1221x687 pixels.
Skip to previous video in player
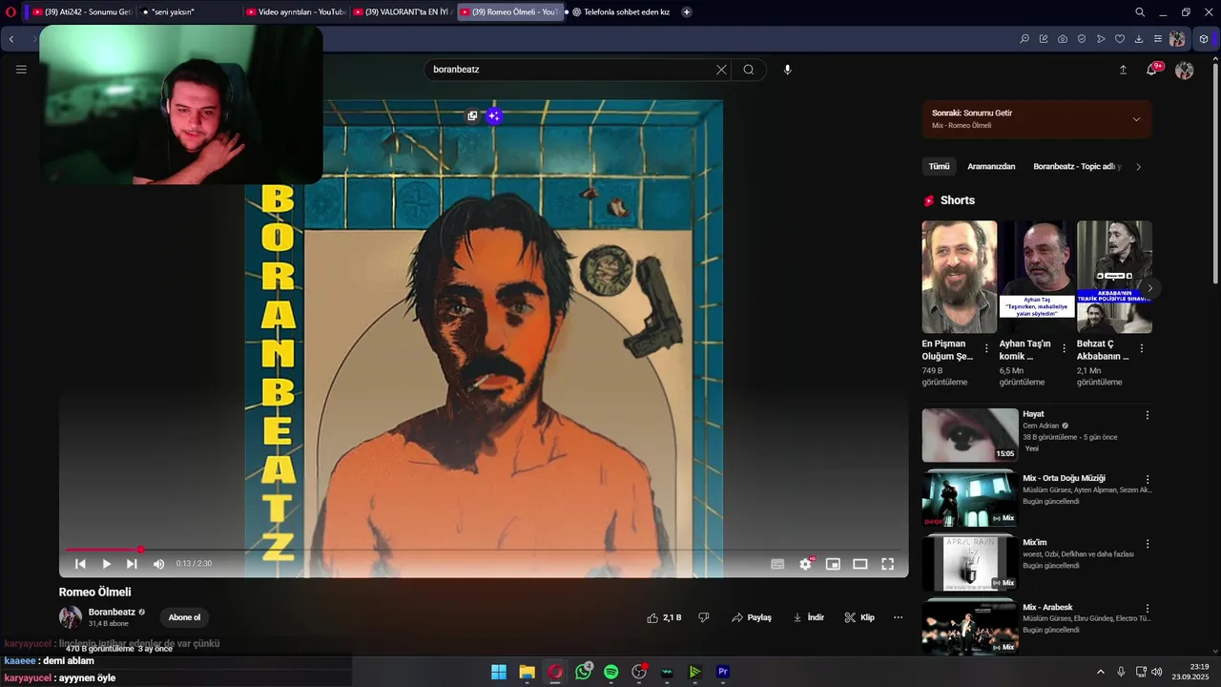[x=80, y=564]
